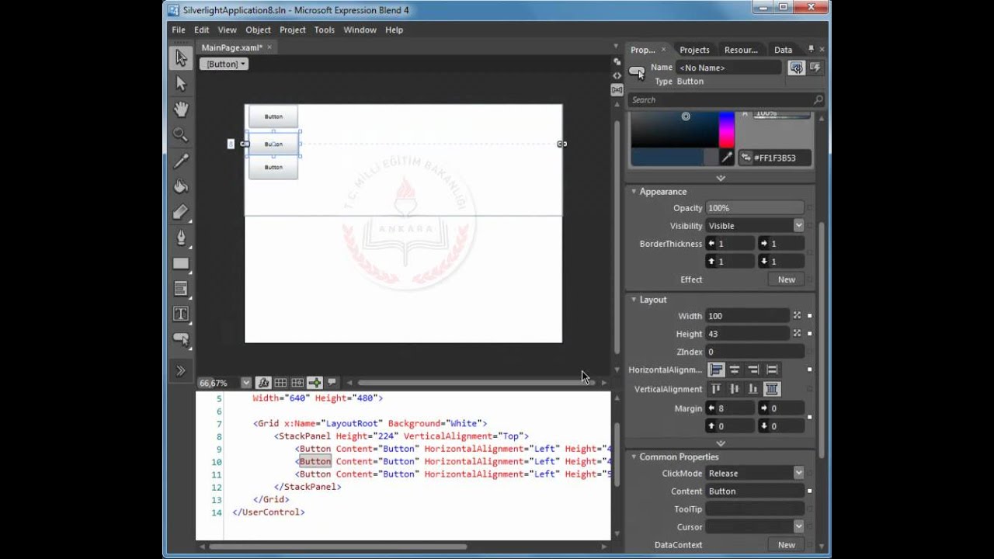The width and height of the screenshot is (994, 559).
Task: Set Height to Auto icon
Action: click(x=797, y=334)
